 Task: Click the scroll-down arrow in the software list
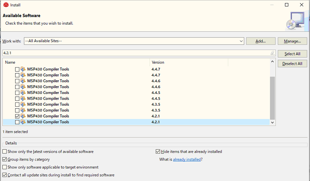[272, 122]
